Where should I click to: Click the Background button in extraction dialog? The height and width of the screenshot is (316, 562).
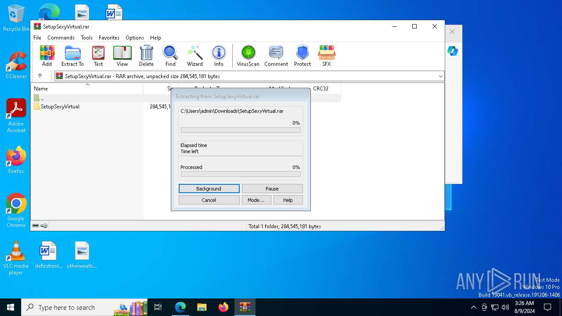pos(209,189)
